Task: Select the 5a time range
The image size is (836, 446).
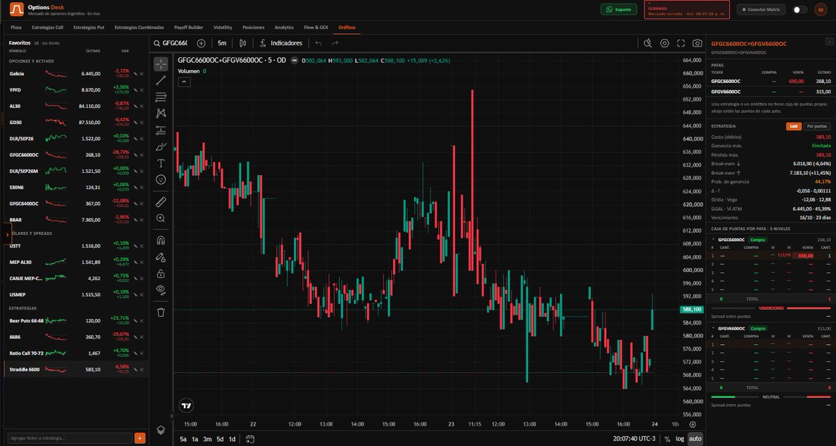Action: click(x=183, y=439)
